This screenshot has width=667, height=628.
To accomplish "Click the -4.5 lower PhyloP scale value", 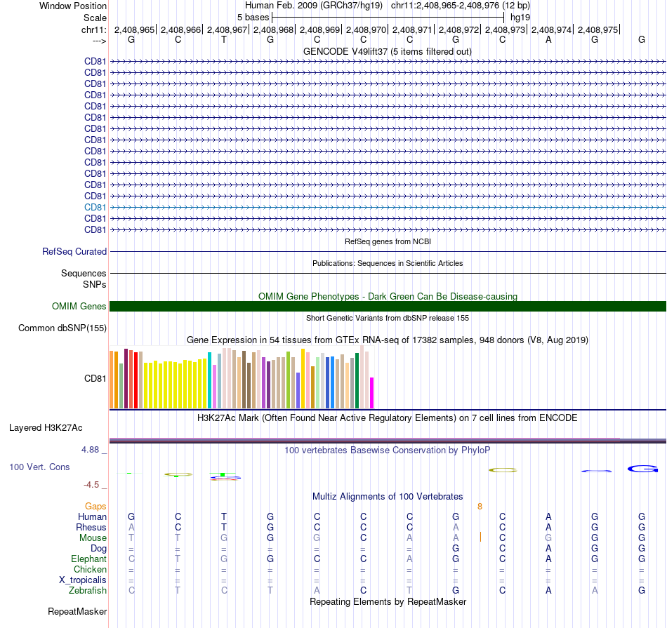I will (91, 485).
